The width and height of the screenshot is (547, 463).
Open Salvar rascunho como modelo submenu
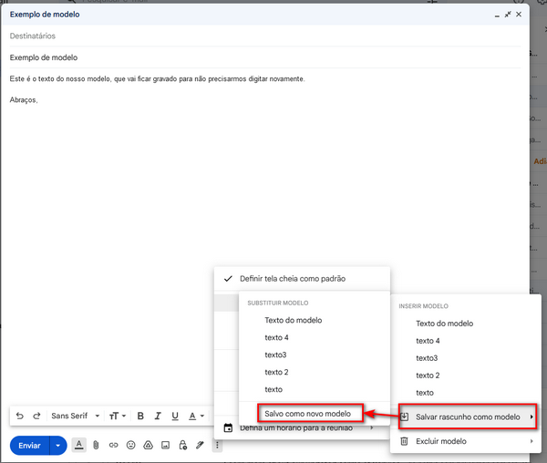468,417
